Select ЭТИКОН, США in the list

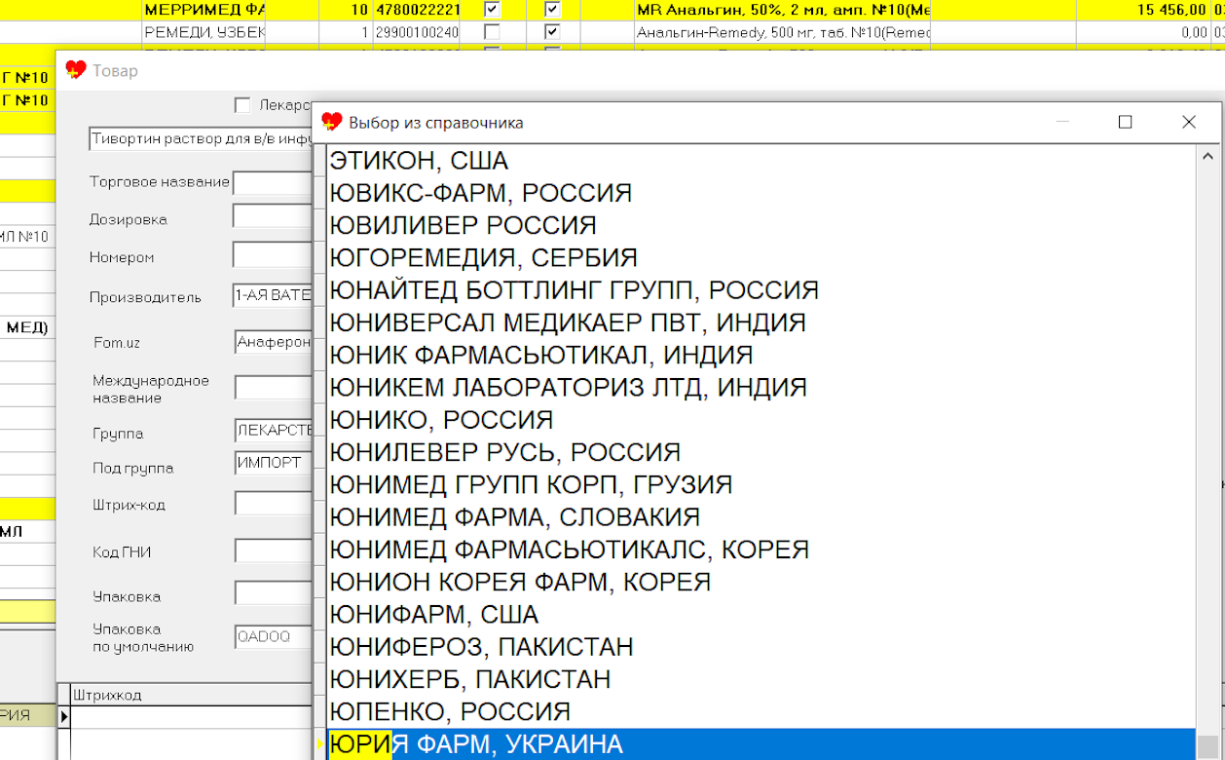pyautogui.click(x=761, y=161)
